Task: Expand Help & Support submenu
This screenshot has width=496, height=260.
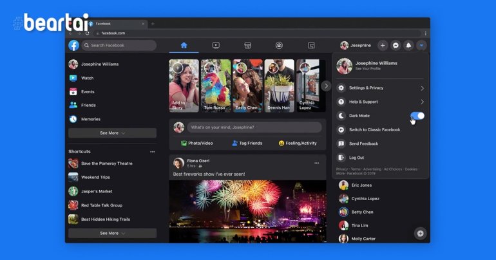Action: click(x=422, y=102)
